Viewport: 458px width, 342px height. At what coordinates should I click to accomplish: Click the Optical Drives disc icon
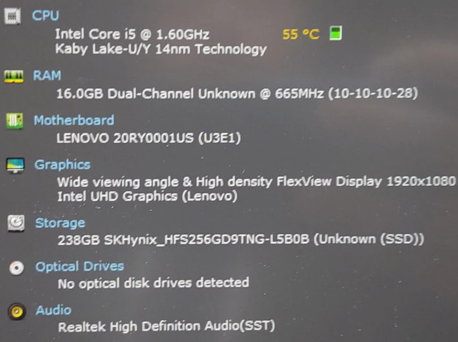pyautogui.click(x=17, y=268)
